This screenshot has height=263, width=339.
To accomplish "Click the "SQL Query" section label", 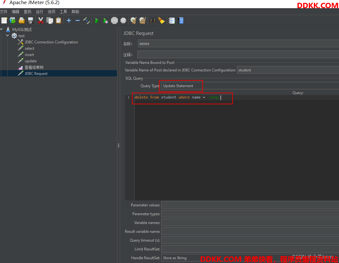I will tap(134, 78).
